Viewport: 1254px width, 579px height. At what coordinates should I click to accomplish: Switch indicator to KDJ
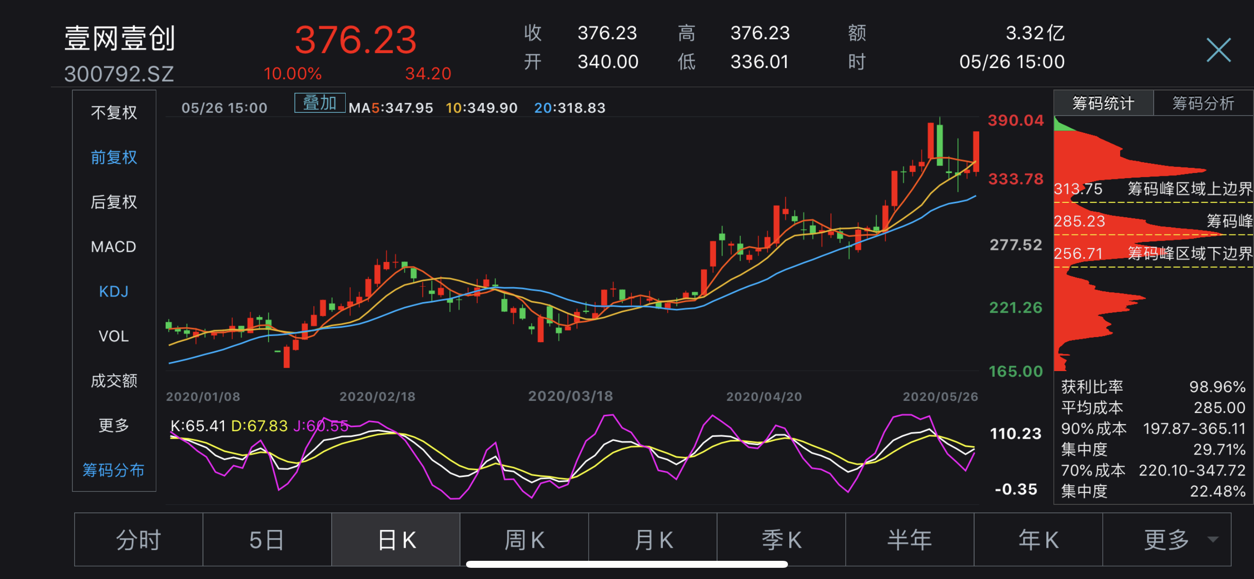pos(114,291)
